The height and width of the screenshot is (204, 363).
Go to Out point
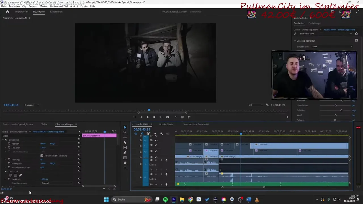[161, 117]
